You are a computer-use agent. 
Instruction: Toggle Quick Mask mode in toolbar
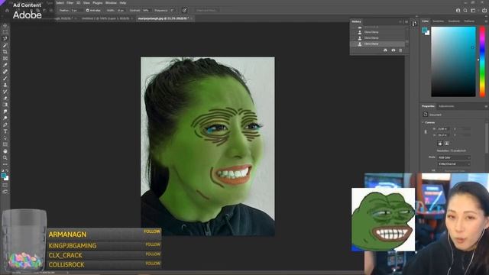pos(5,185)
